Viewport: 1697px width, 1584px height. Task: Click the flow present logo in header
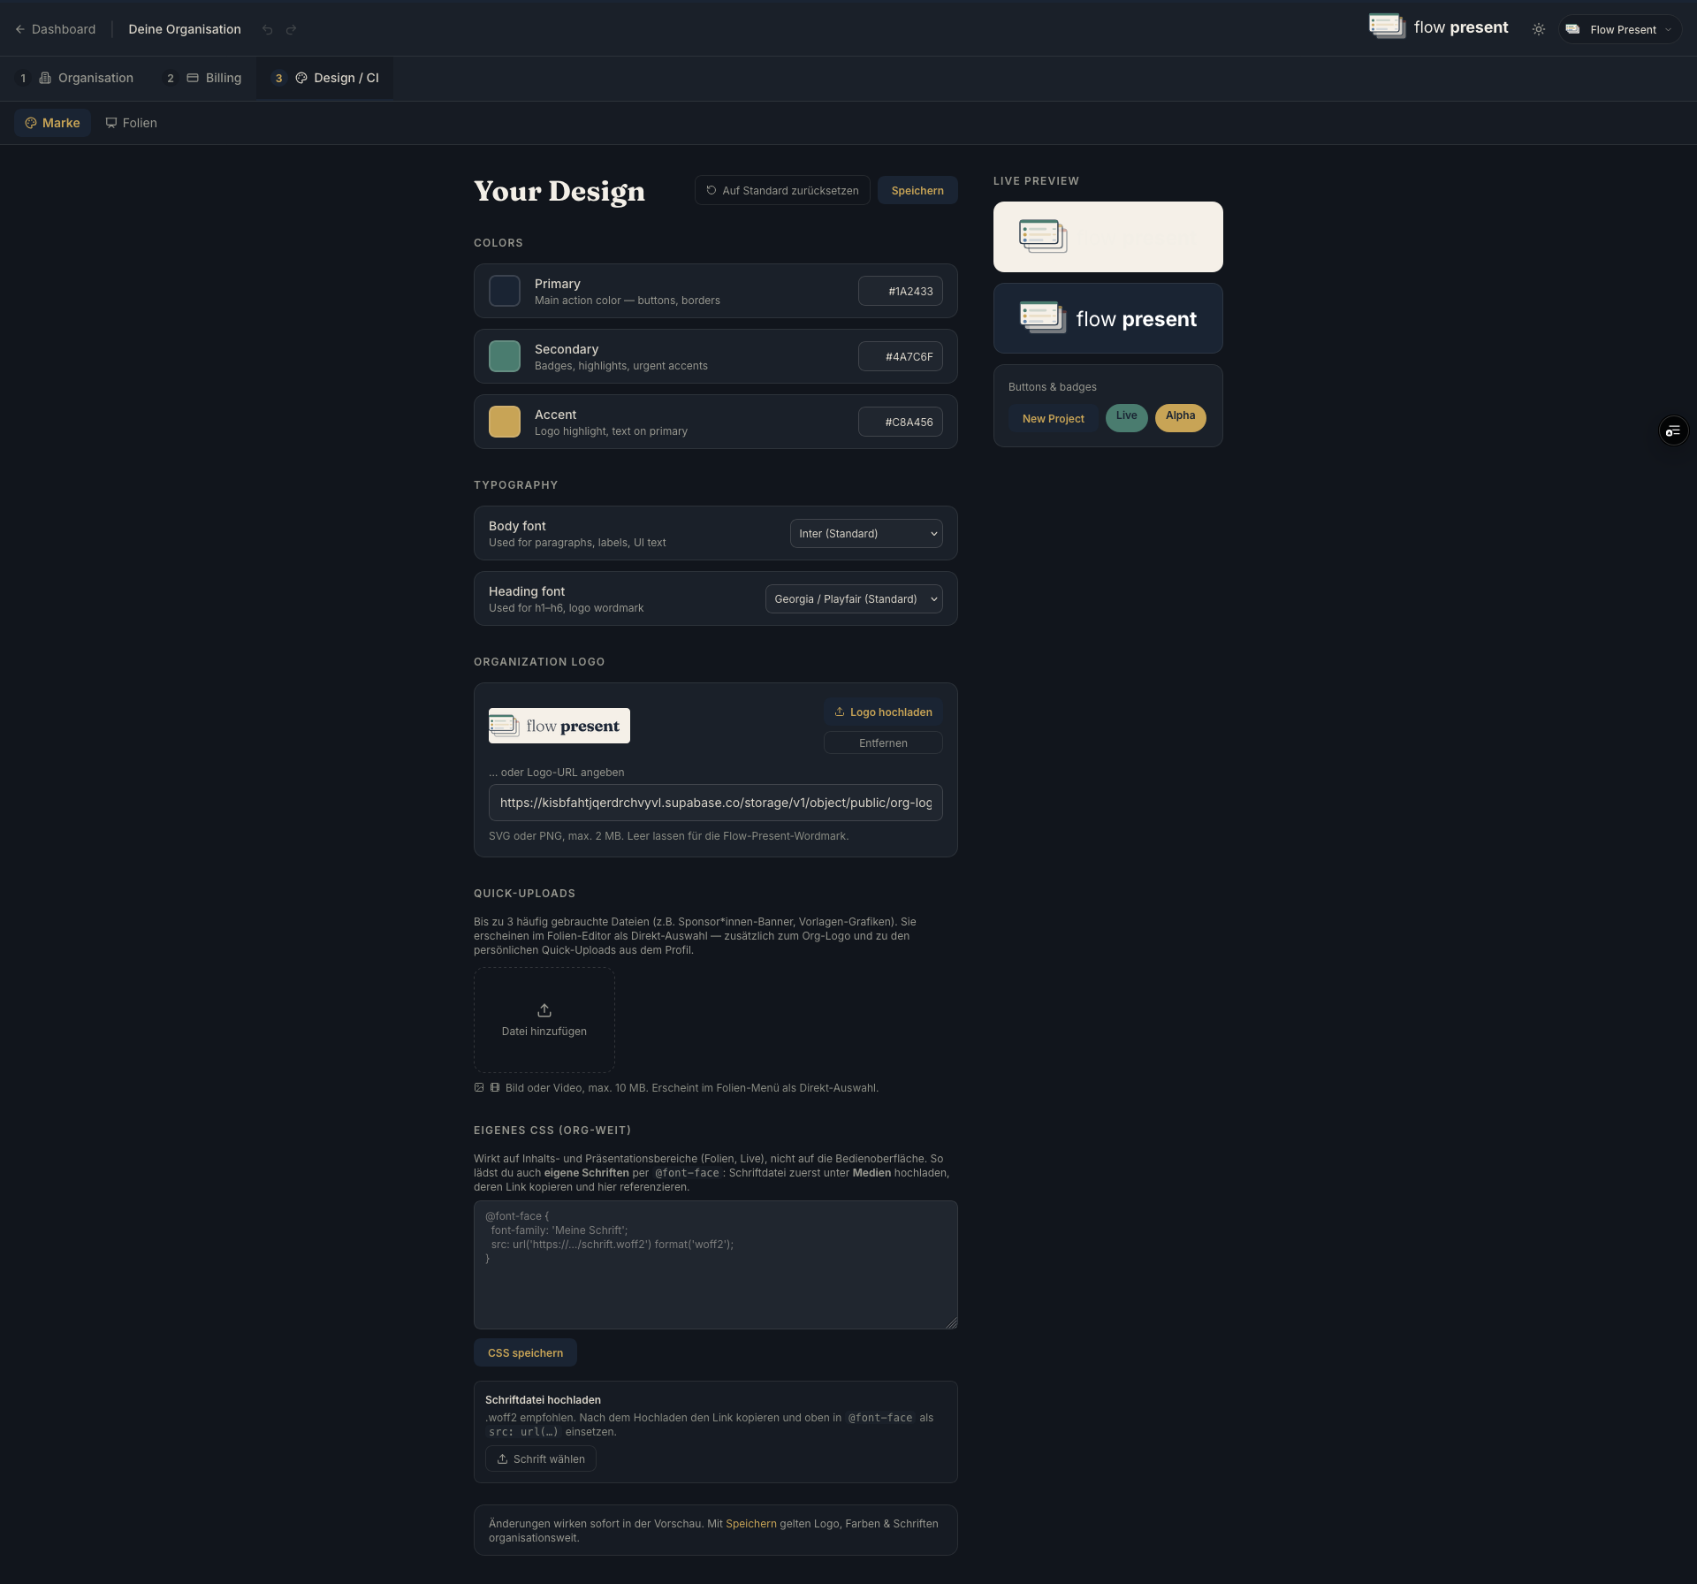pyautogui.click(x=1439, y=27)
